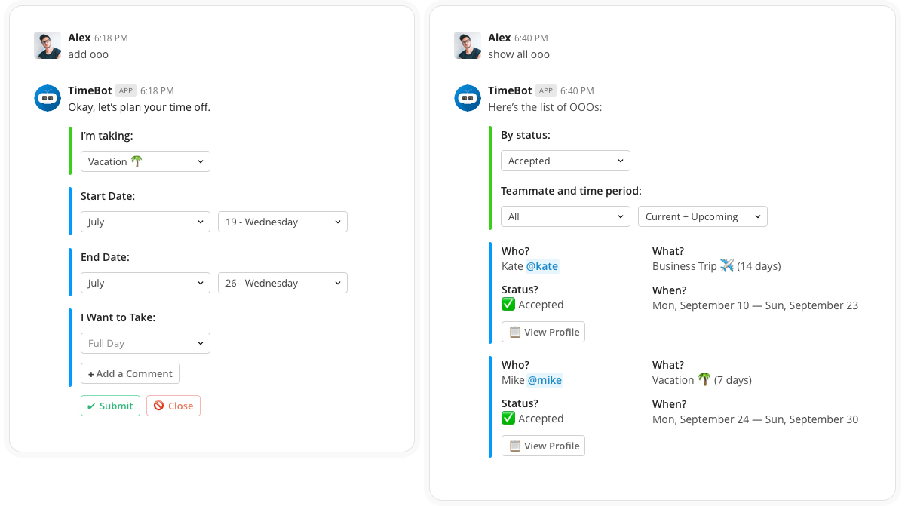Open the Full Day duration dropdown
This screenshot has width=905, height=506.
point(146,343)
